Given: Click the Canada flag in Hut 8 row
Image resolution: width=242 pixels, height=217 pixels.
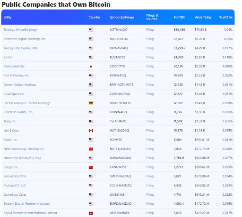Looking at the screenshot, I should (x=91, y=131).
